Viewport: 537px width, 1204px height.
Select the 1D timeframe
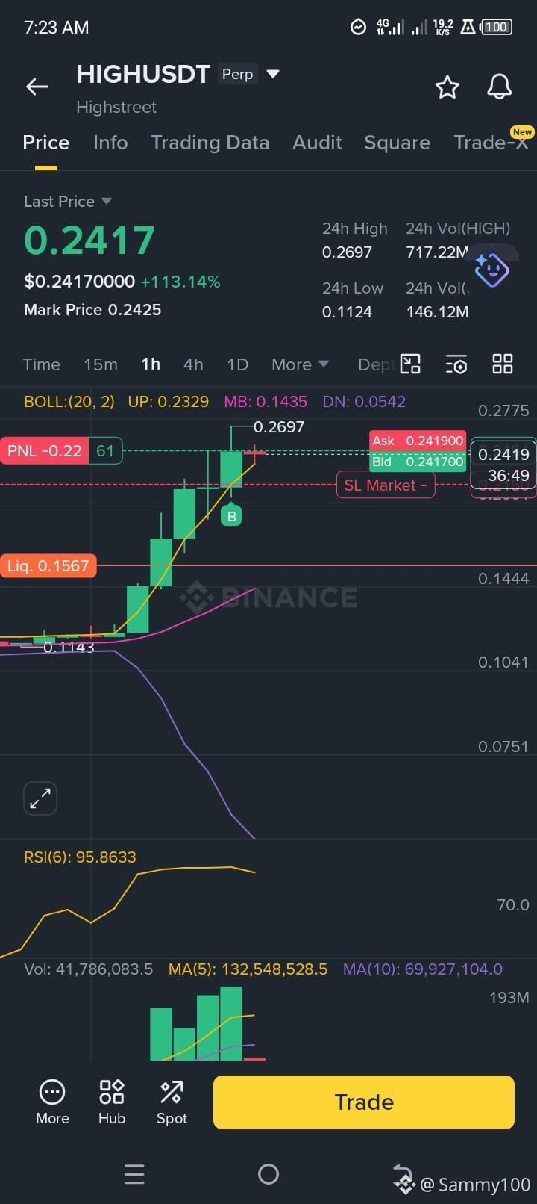tap(237, 364)
